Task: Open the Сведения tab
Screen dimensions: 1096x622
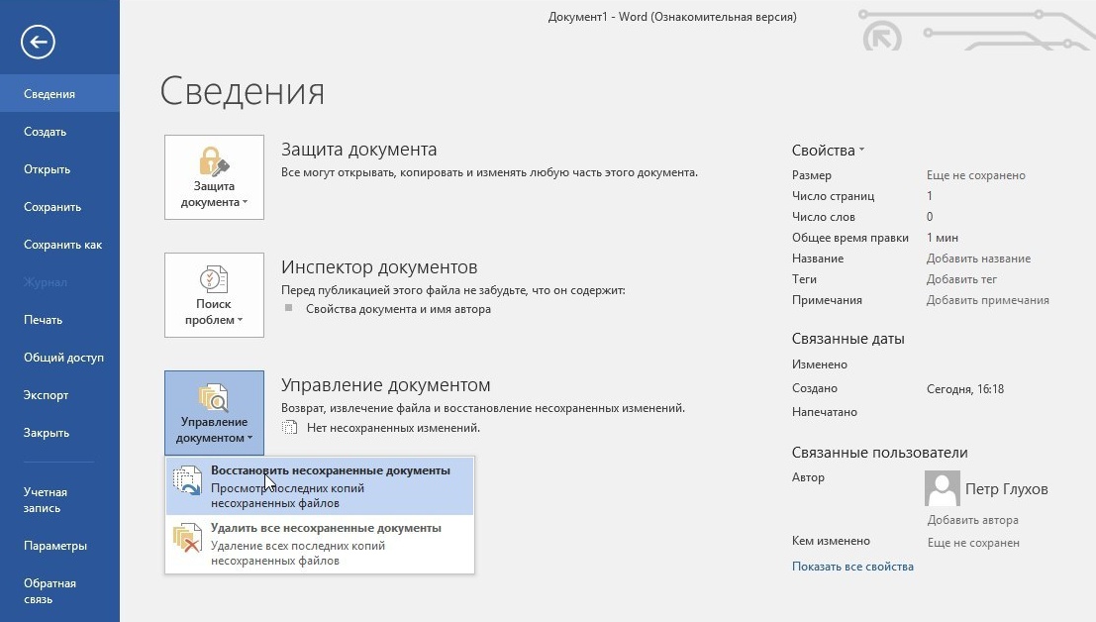Action: [x=60, y=94]
